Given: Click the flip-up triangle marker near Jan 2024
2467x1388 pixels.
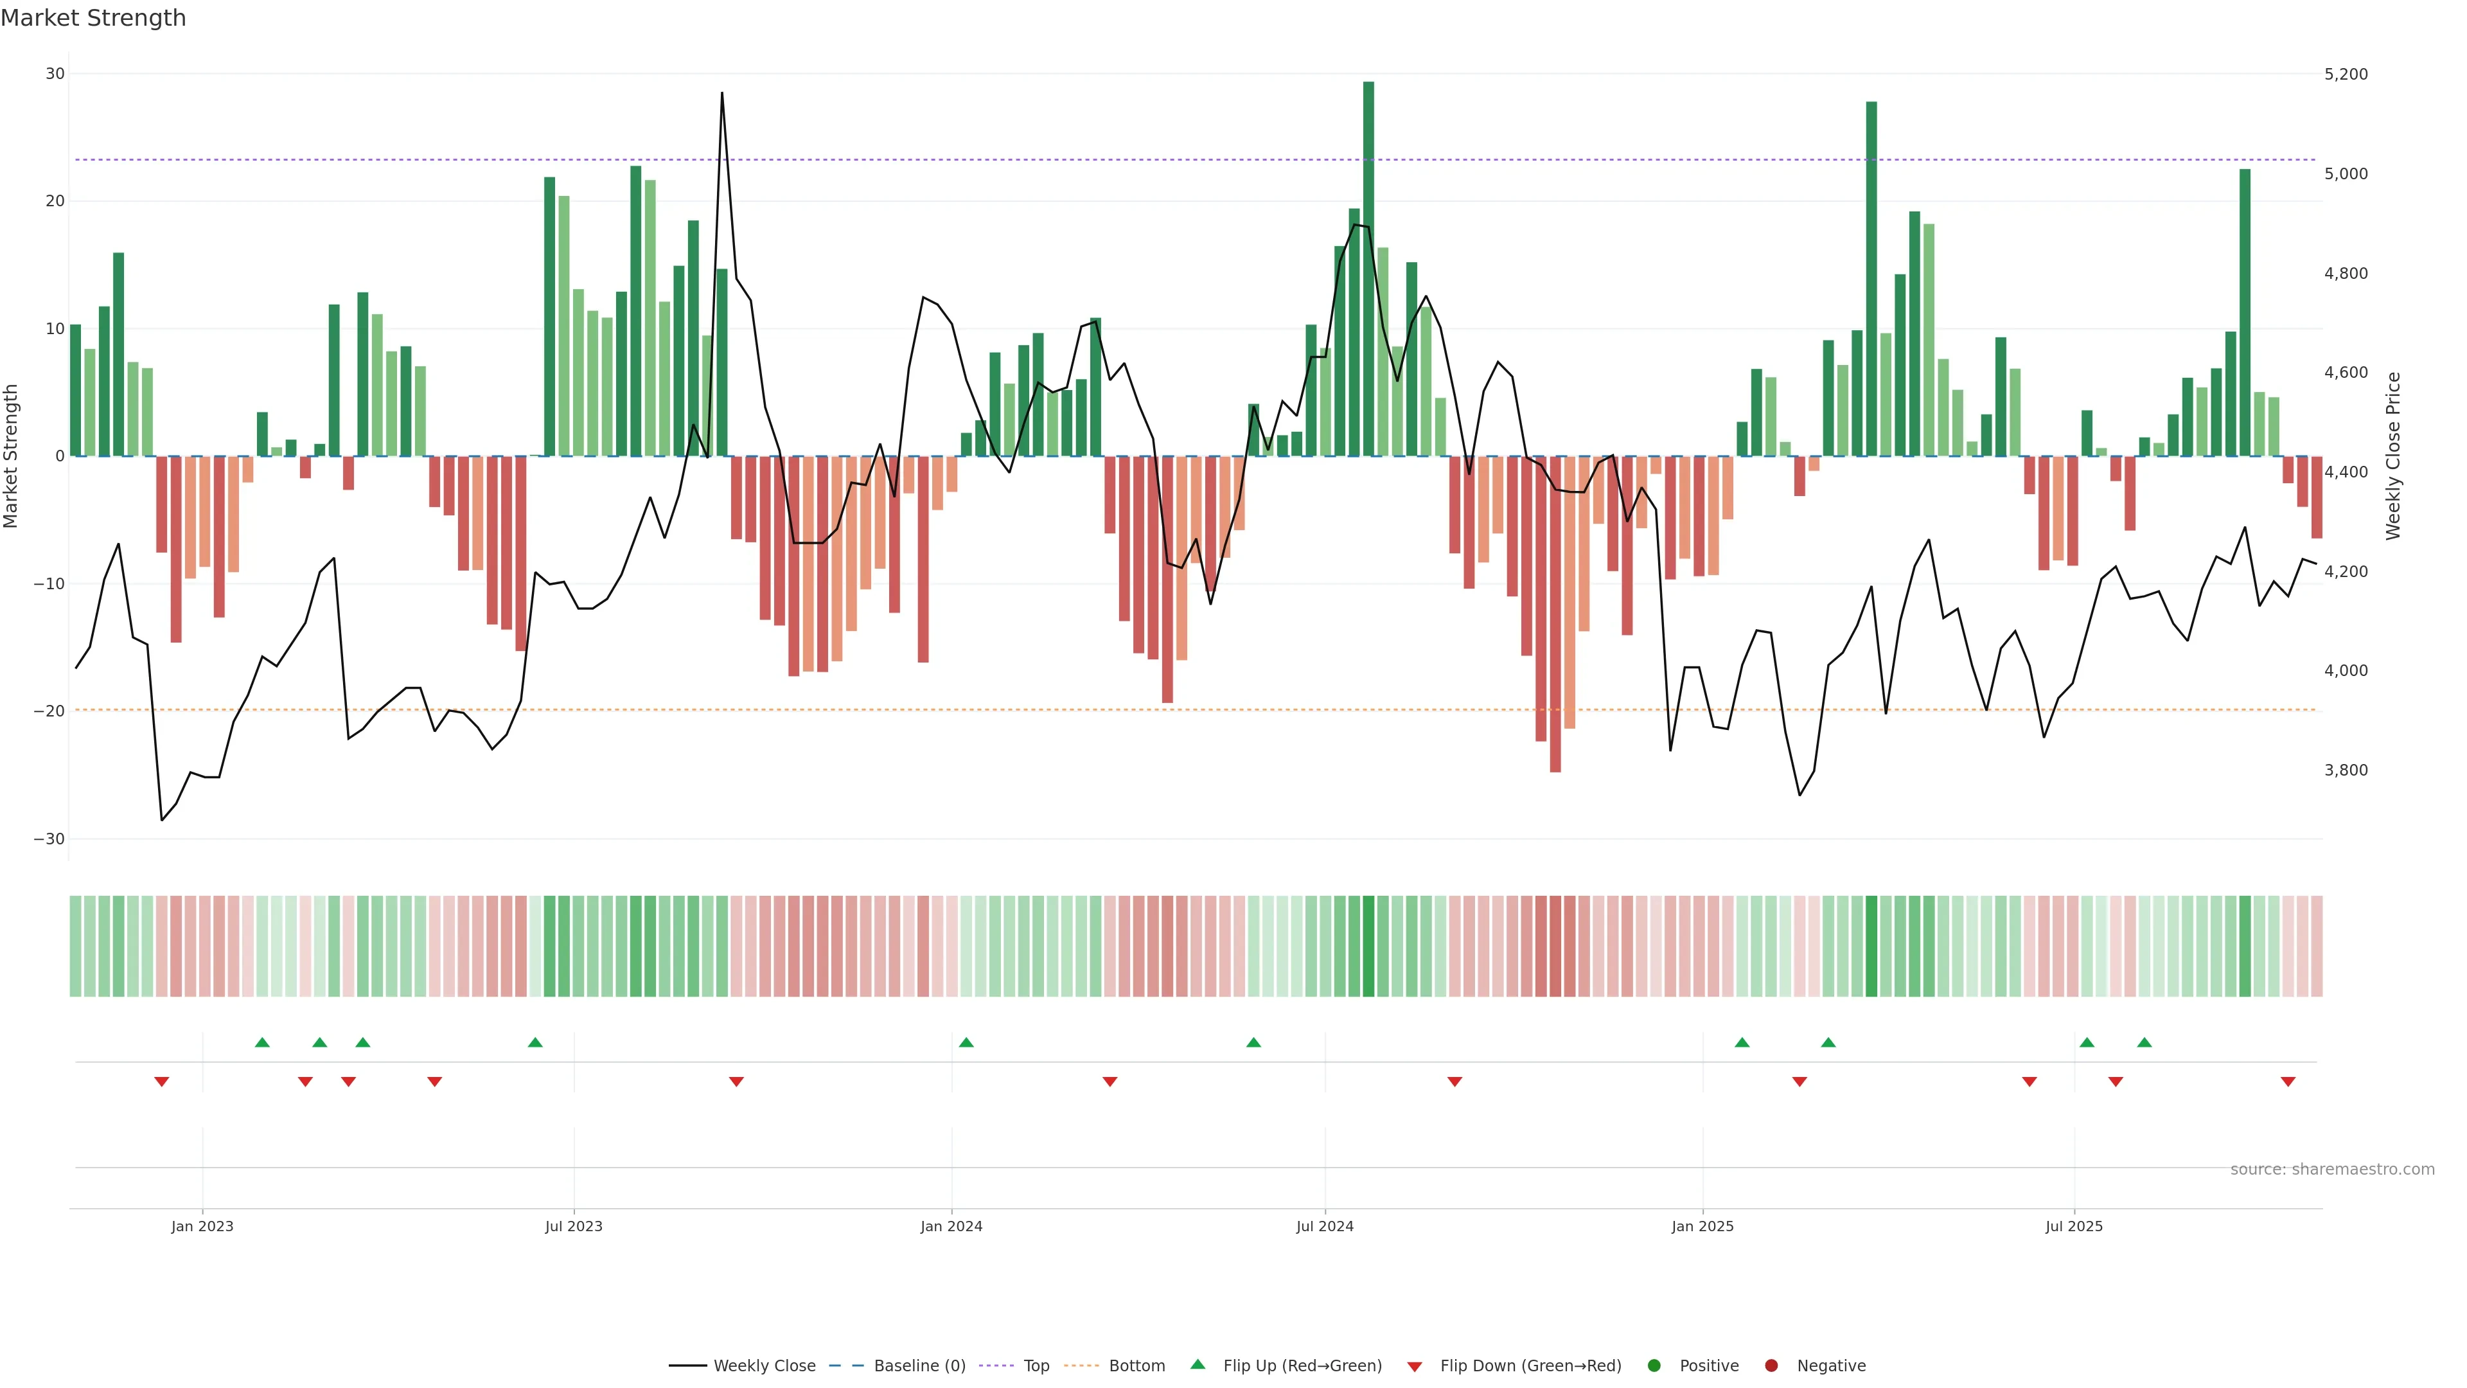Looking at the screenshot, I should point(966,1042).
